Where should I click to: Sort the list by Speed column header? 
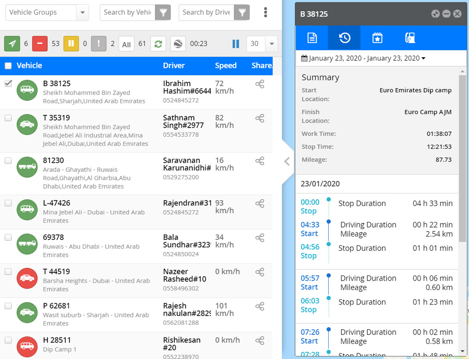pos(226,66)
